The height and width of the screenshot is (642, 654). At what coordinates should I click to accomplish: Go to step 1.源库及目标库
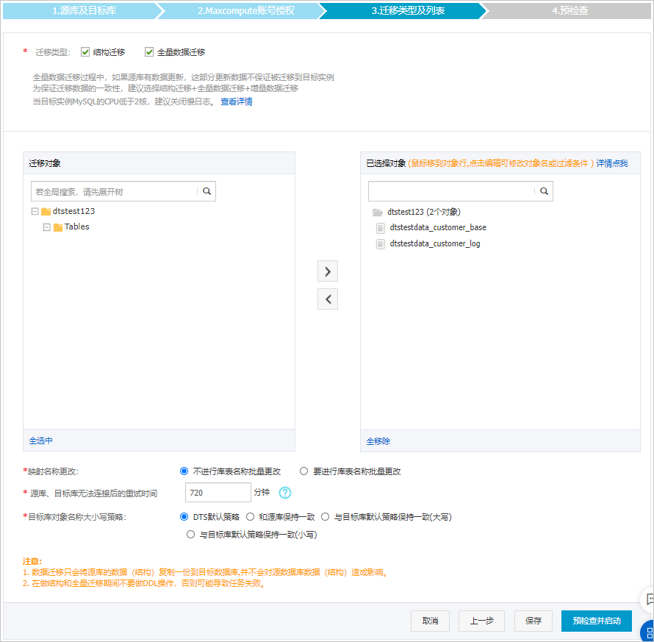pyautogui.click(x=84, y=11)
